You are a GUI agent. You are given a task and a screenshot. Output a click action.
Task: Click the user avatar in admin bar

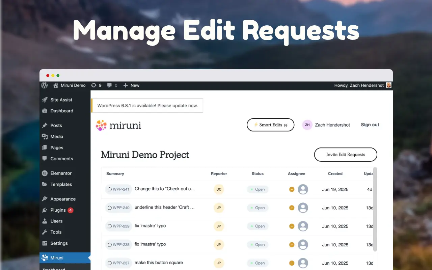pyautogui.click(x=388, y=85)
